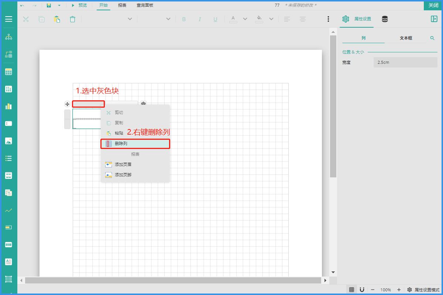Click the save icon
443x295 pixels.
49,6
